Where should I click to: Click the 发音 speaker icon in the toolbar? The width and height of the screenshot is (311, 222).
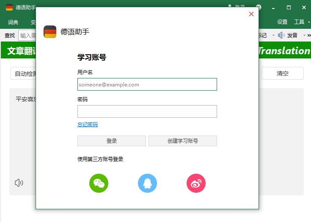(x=281, y=35)
